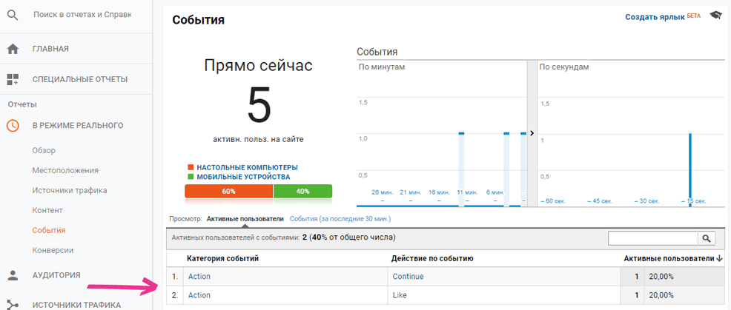The height and width of the screenshot is (310, 731).
Task: Click Действие по событию column header
Action: pos(433,258)
